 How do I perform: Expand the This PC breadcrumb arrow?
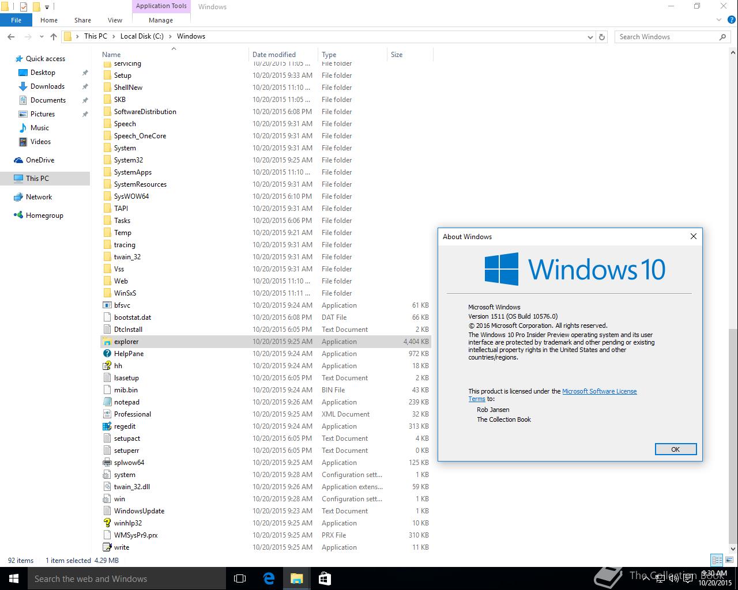tap(113, 36)
